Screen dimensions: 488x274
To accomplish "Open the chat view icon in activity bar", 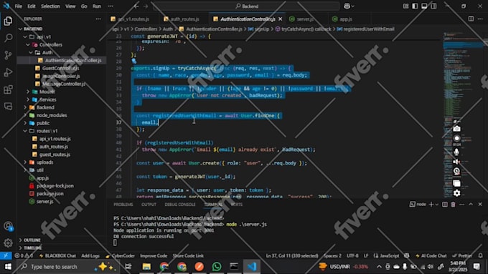I will [8, 106].
